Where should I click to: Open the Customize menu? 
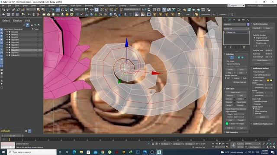[112, 6]
